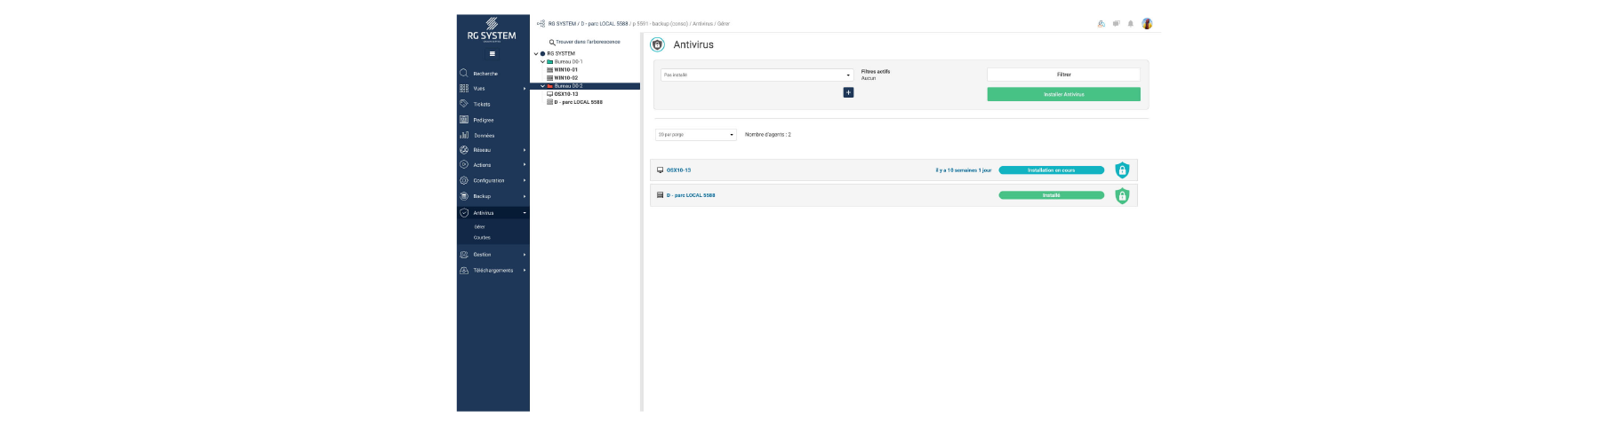Click the Filtrer button
1618x426 pixels.
1063,75
